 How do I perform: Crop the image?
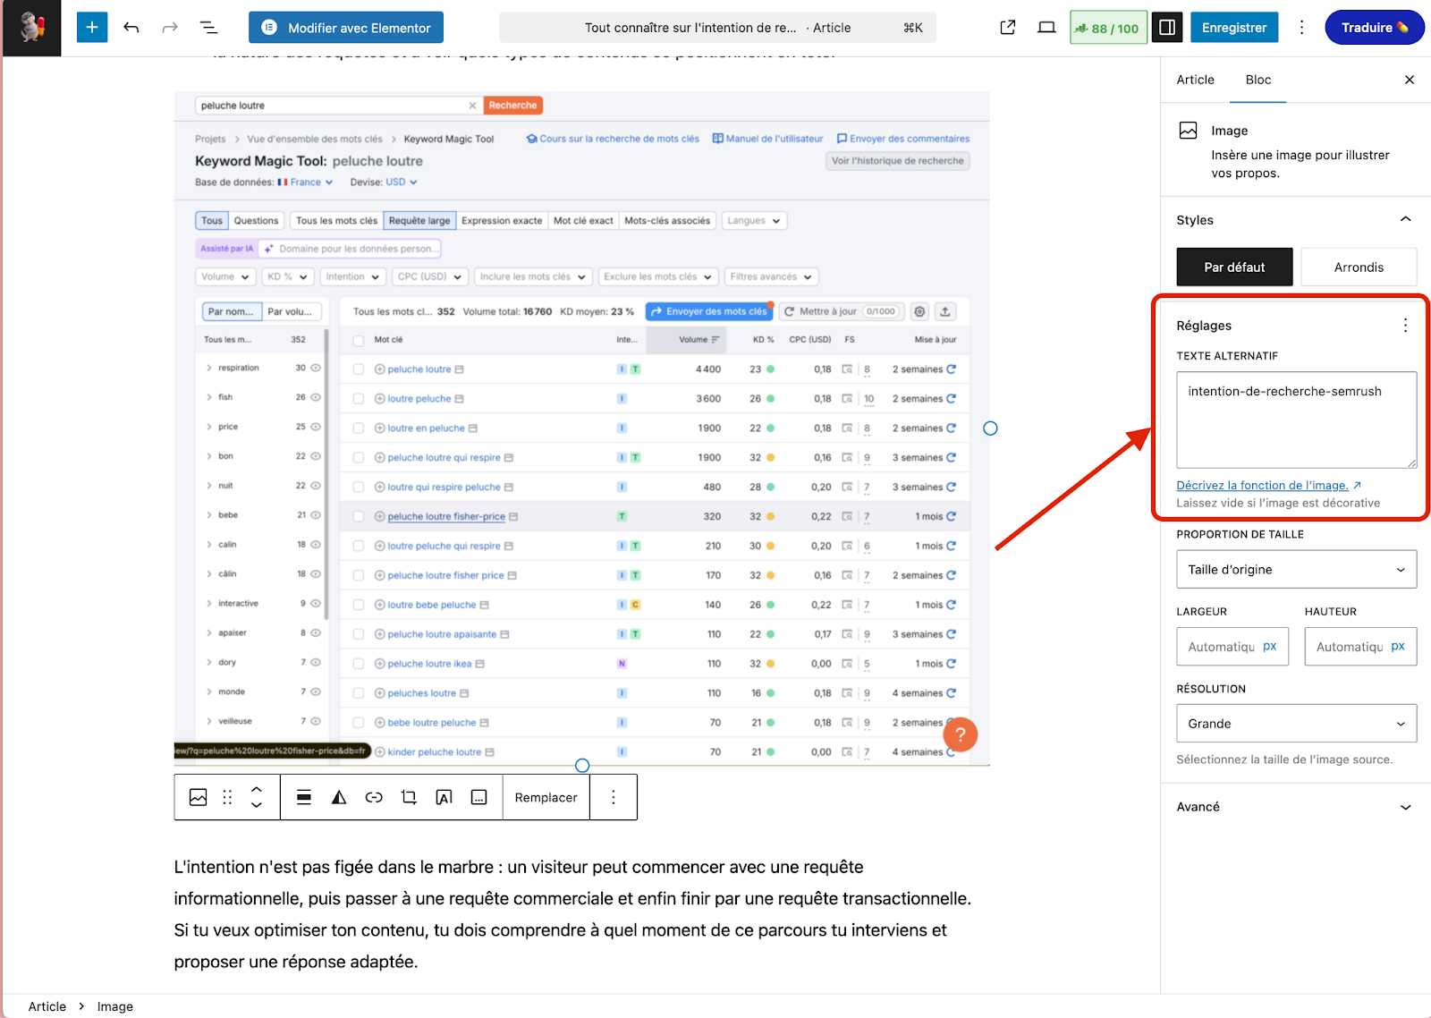[x=409, y=797]
